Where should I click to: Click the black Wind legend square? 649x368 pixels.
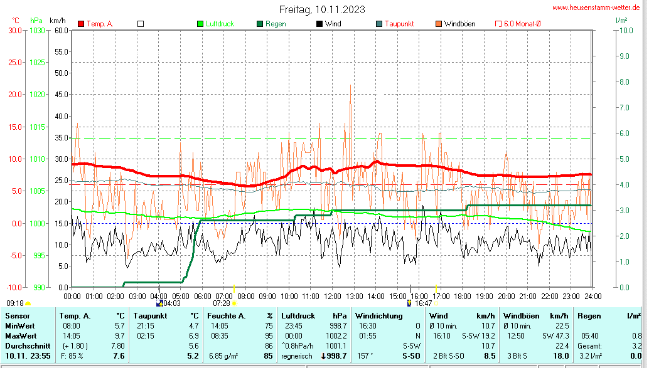(319, 24)
